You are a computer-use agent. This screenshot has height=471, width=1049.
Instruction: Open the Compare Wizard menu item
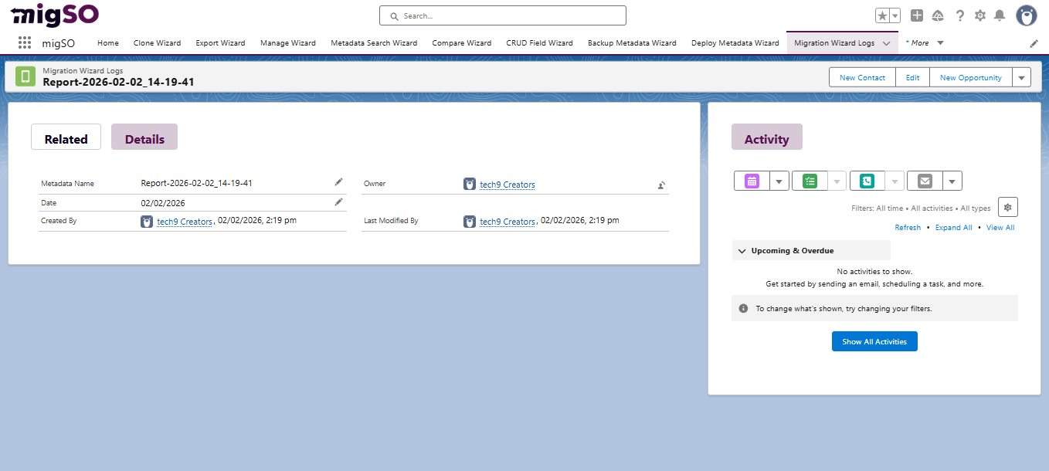click(461, 43)
